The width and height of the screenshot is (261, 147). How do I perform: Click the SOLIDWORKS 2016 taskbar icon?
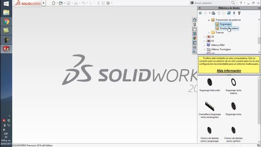pyautogui.click(x=7, y=49)
